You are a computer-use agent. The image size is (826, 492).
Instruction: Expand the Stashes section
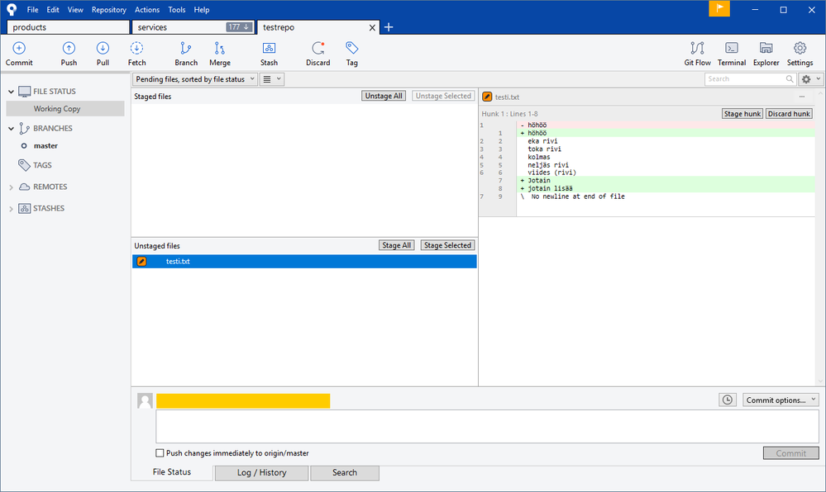11,209
